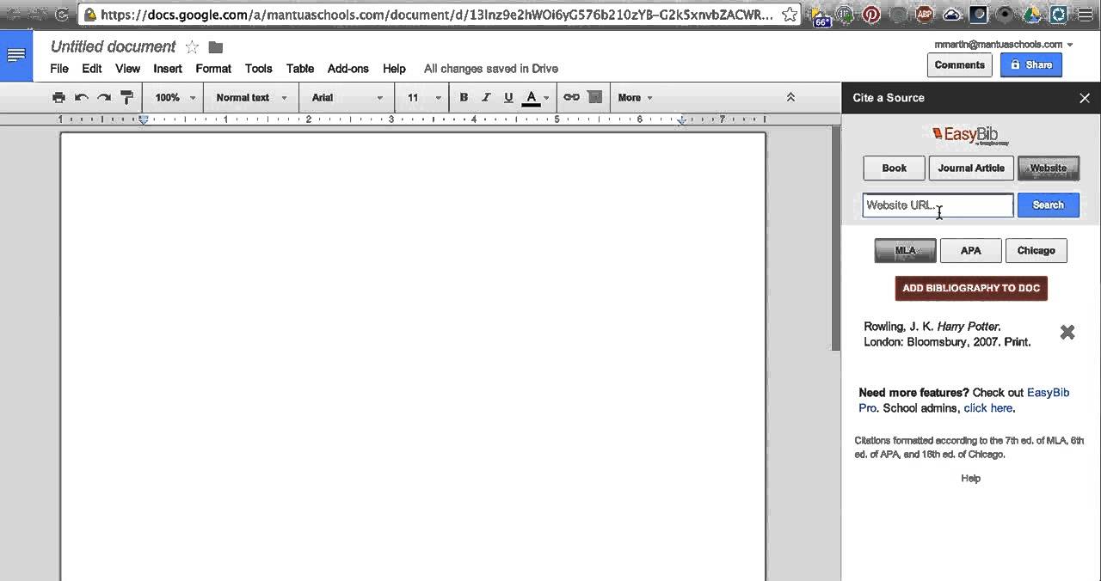The width and height of the screenshot is (1101, 581).
Task: Open the zoom 100% dropdown
Action: point(175,98)
